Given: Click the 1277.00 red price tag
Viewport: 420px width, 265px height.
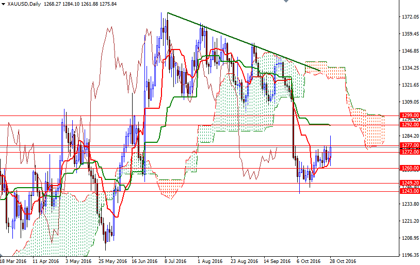Looking at the screenshot, I should tap(410, 145).
